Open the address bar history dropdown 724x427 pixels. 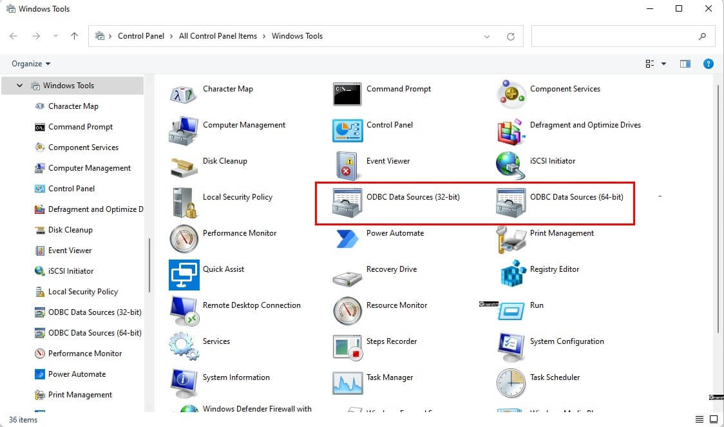(x=487, y=36)
